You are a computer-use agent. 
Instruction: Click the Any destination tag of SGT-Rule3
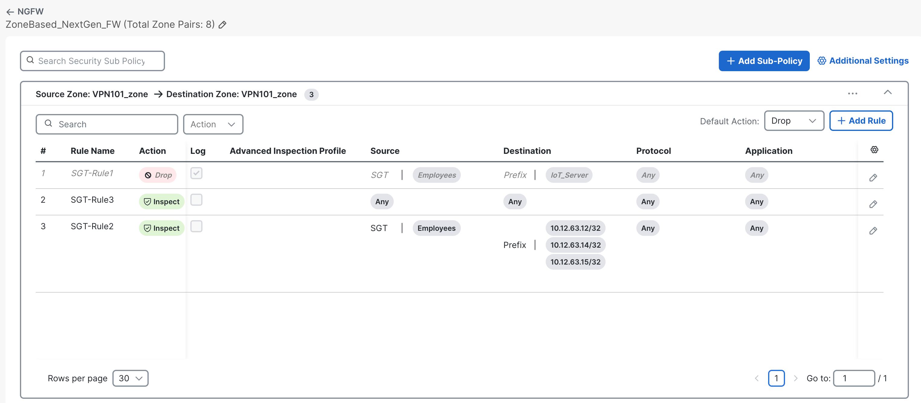click(515, 202)
